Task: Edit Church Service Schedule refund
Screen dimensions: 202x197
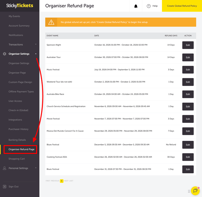Action: 188,106
